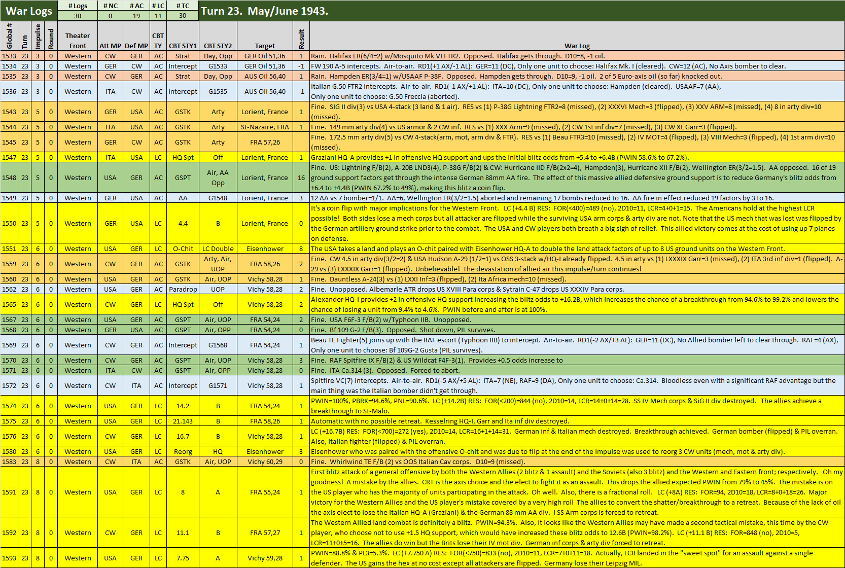This screenshot has height=568, width=845.
Task: Click the '# Logs' header cell
Action: [78, 6]
